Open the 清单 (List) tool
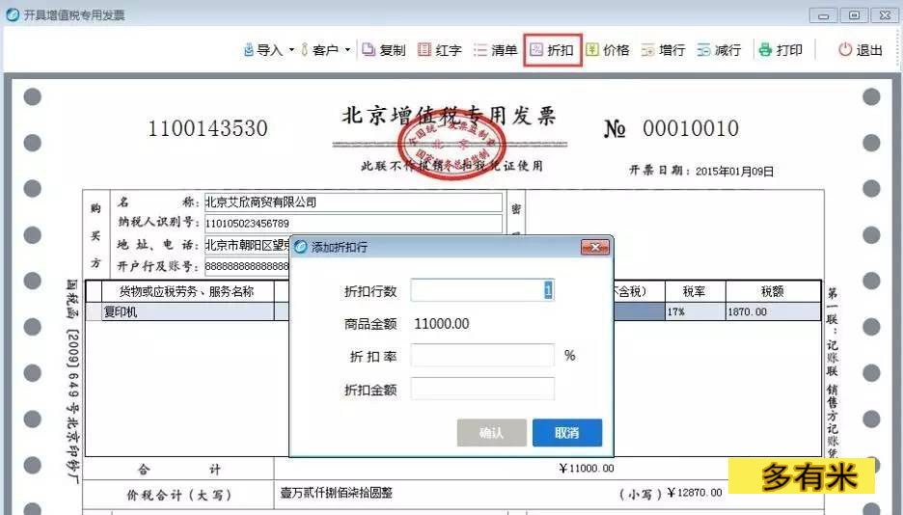903x515 pixels. [x=495, y=50]
